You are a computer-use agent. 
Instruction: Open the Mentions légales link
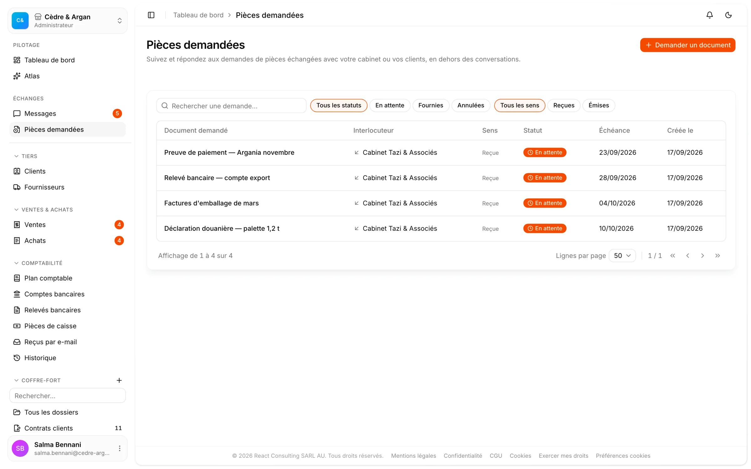(413, 456)
